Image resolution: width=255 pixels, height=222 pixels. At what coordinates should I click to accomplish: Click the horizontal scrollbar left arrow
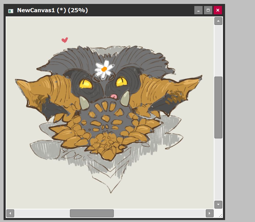coord(10,213)
